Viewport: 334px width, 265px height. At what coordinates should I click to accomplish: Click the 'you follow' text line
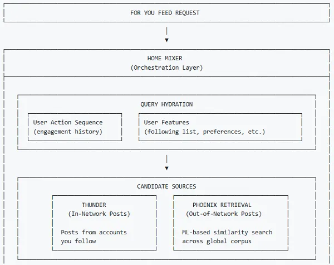tap(78, 241)
